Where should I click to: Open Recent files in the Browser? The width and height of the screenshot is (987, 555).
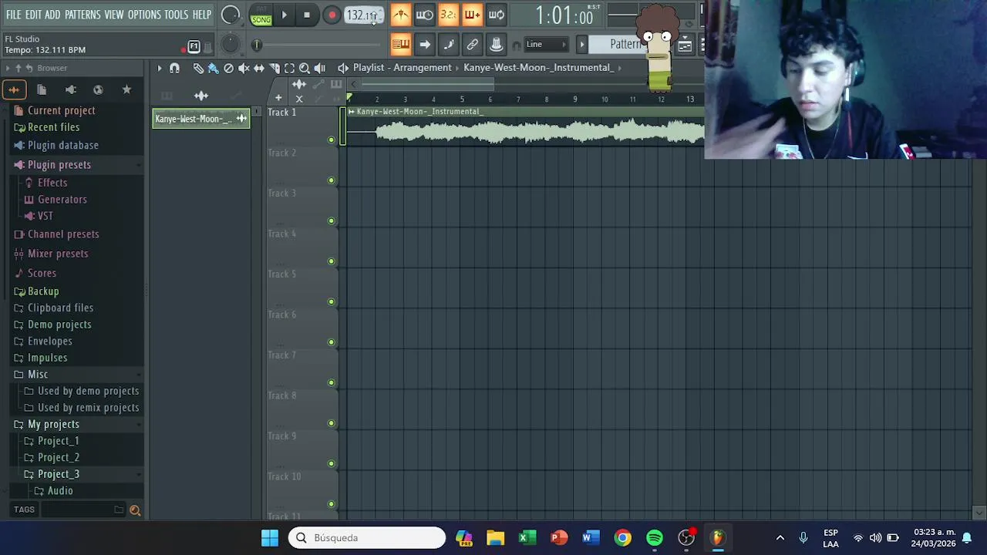pyautogui.click(x=53, y=127)
